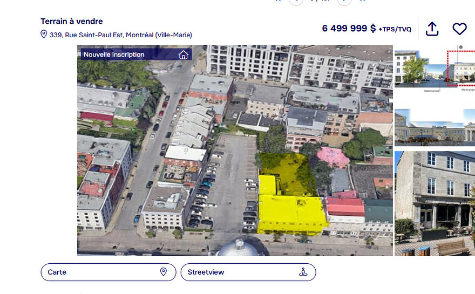The width and height of the screenshot is (475, 294).
Task: Click the share/upload icon
Action: click(x=432, y=29)
